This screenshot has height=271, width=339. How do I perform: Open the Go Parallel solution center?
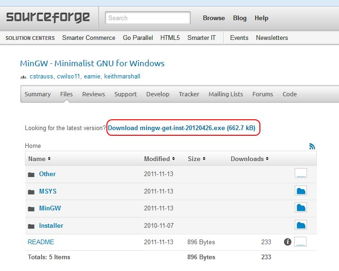138,38
